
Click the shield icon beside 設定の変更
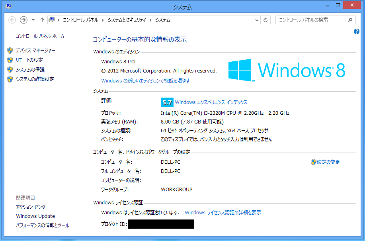coord(314,162)
